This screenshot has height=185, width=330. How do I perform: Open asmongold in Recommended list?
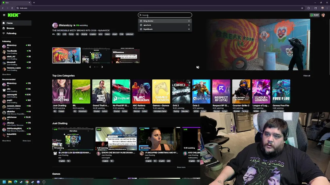pyautogui.click(x=16, y=96)
